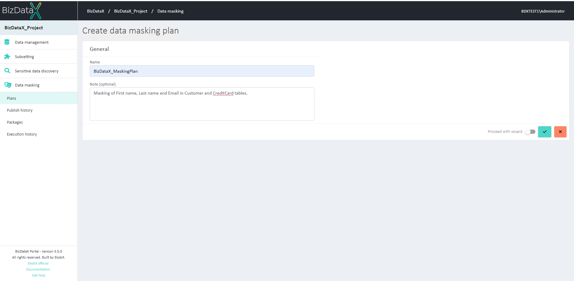The width and height of the screenshot is (574, 281).
Task: Click BizDataX_Project breadcrumb link
Action: (131, 11)
